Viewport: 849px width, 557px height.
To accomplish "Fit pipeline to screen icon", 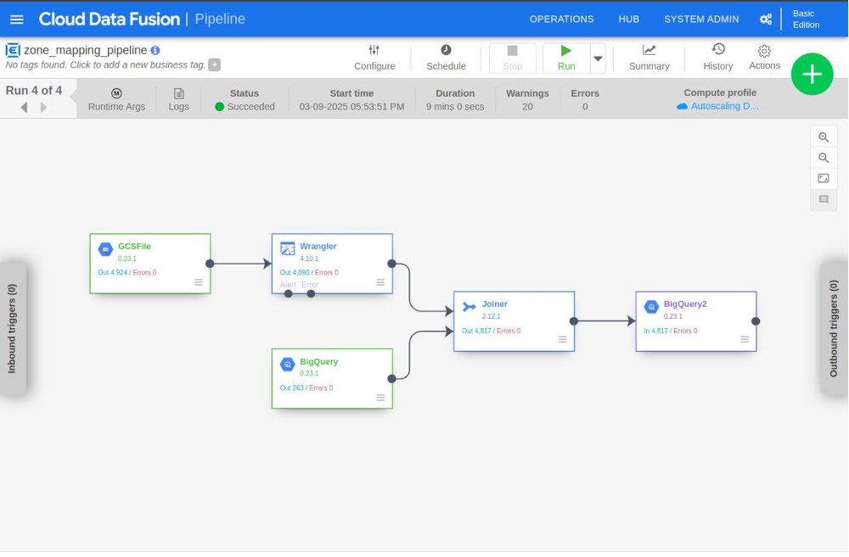I will 823,178.
